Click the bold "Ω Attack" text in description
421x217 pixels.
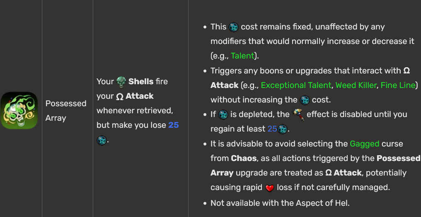135,96
